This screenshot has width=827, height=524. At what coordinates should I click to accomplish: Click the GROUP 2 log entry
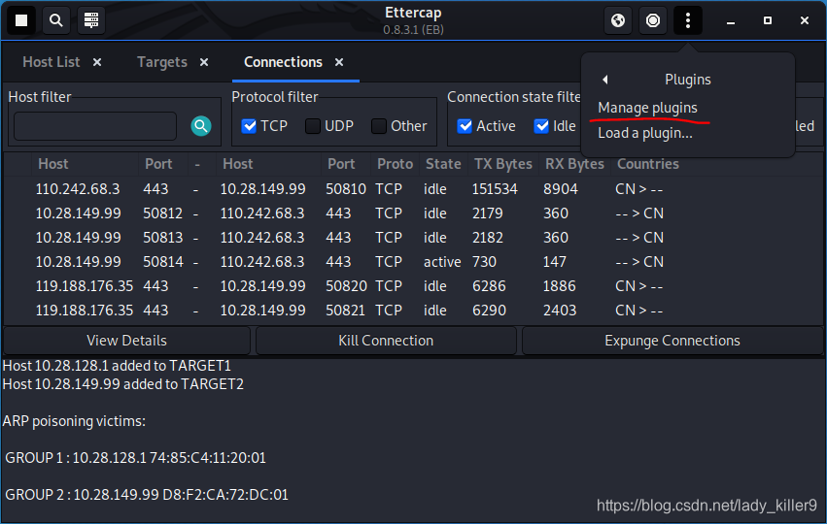147,495
